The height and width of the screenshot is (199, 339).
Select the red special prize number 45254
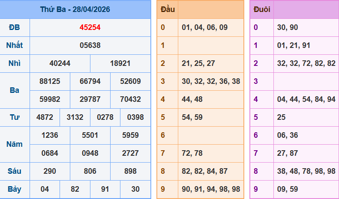90,27
